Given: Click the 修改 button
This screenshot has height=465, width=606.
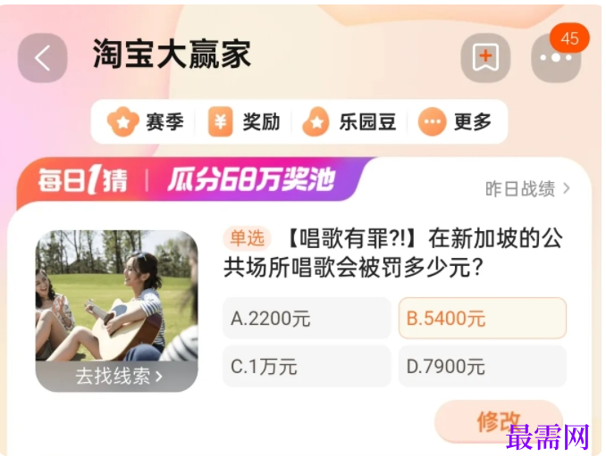Looking at the screenshot, I should (x=499, y=421).
